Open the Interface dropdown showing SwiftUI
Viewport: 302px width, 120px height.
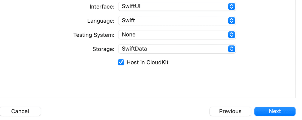(177, 7)
